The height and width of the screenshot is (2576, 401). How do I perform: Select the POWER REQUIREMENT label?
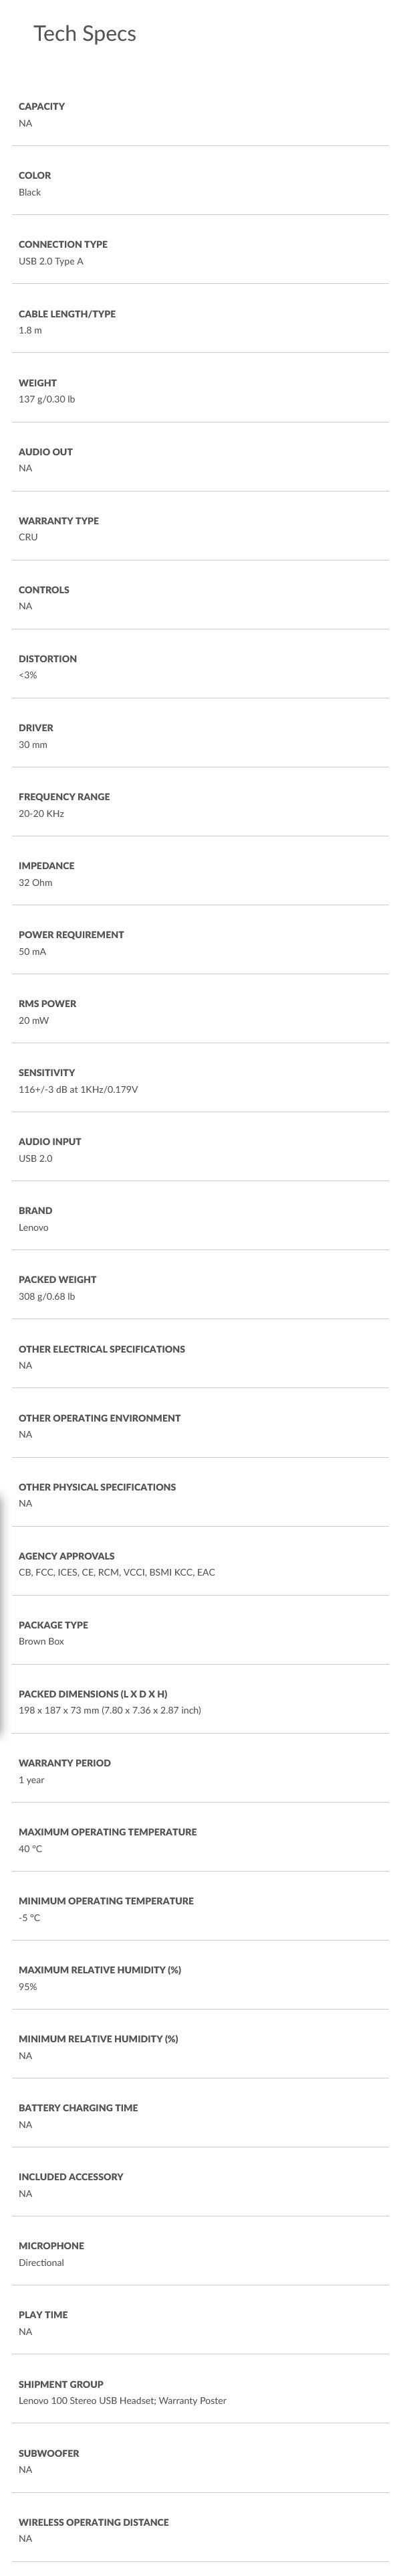[71, 935]
